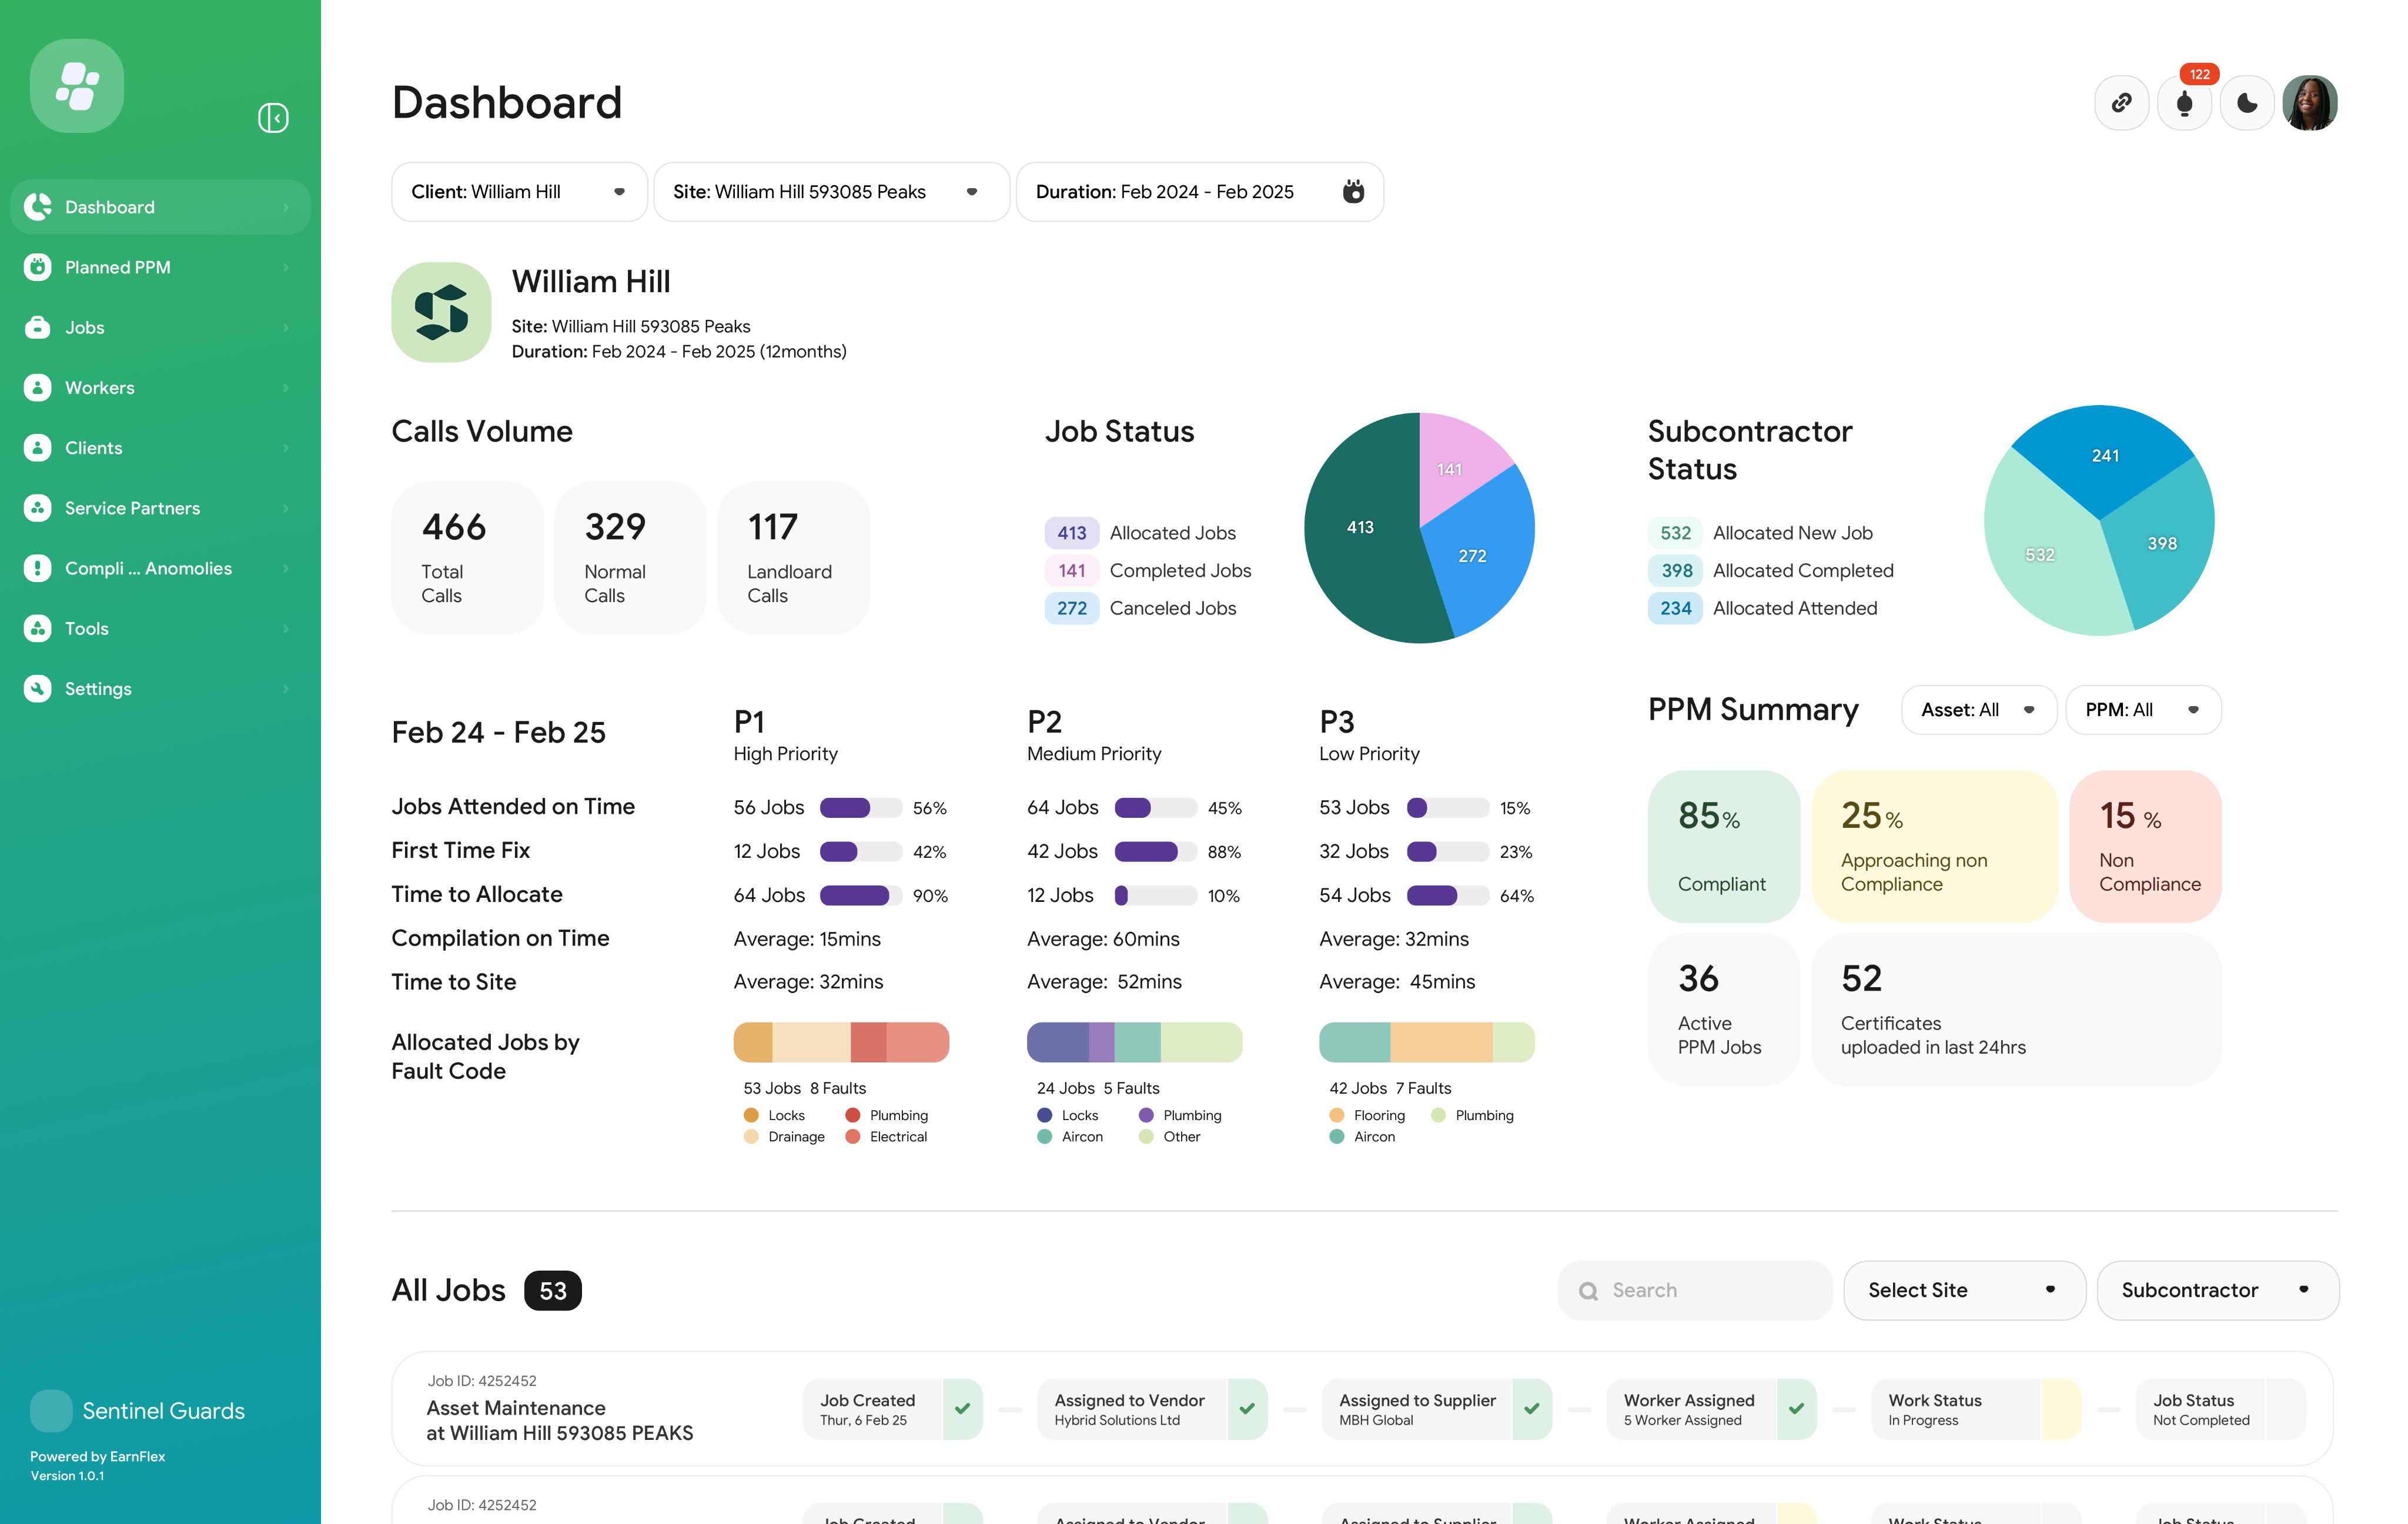The height and width of the screenshot is (1524, 2408).
Task: Expand the Workers menu chevron
Action: point(286,388)
